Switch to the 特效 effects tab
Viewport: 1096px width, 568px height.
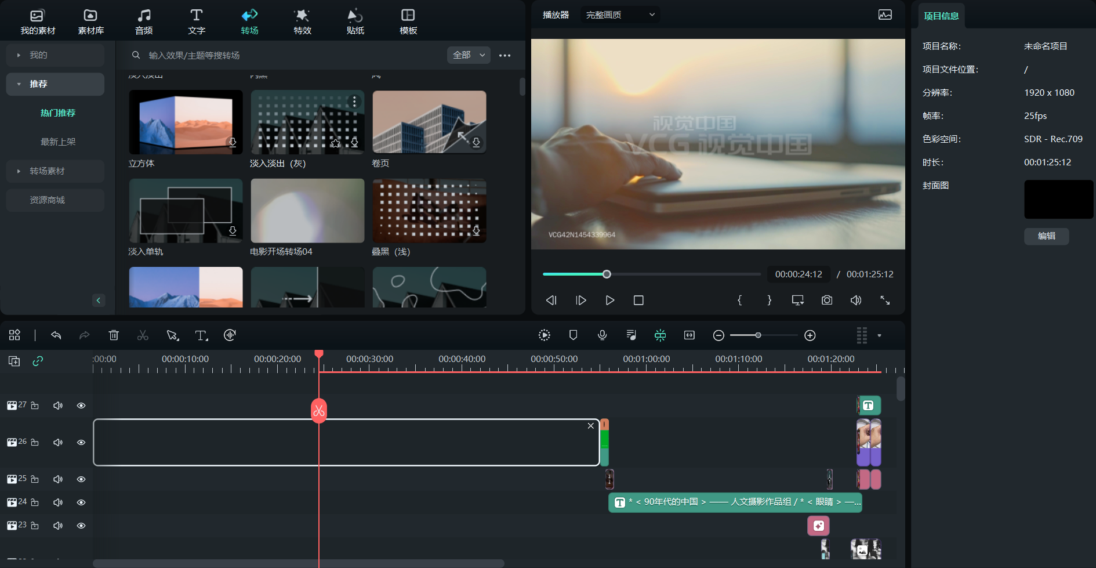(302, 21)
